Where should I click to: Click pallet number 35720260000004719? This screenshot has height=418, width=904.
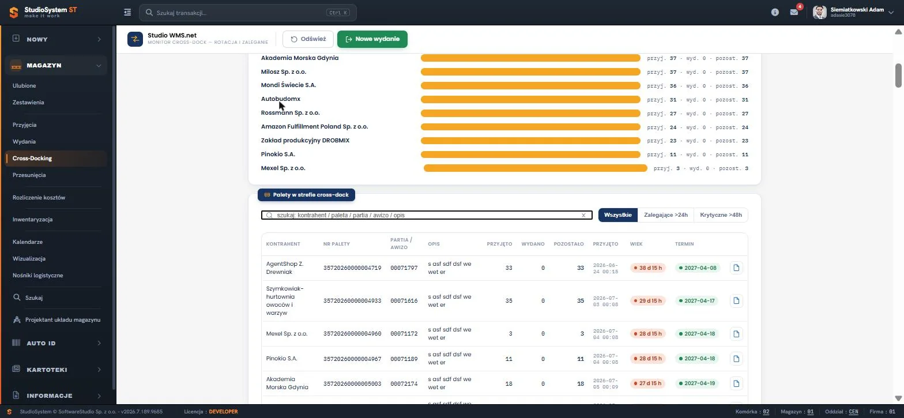coord(352,268)
